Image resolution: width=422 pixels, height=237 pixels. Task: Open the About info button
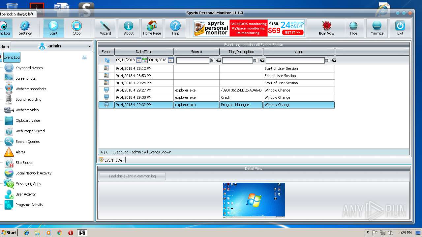click(x=129, y=28)
